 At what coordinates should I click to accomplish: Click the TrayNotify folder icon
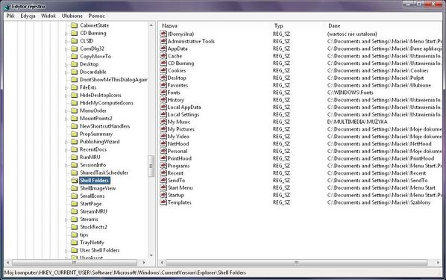(75, 243)
